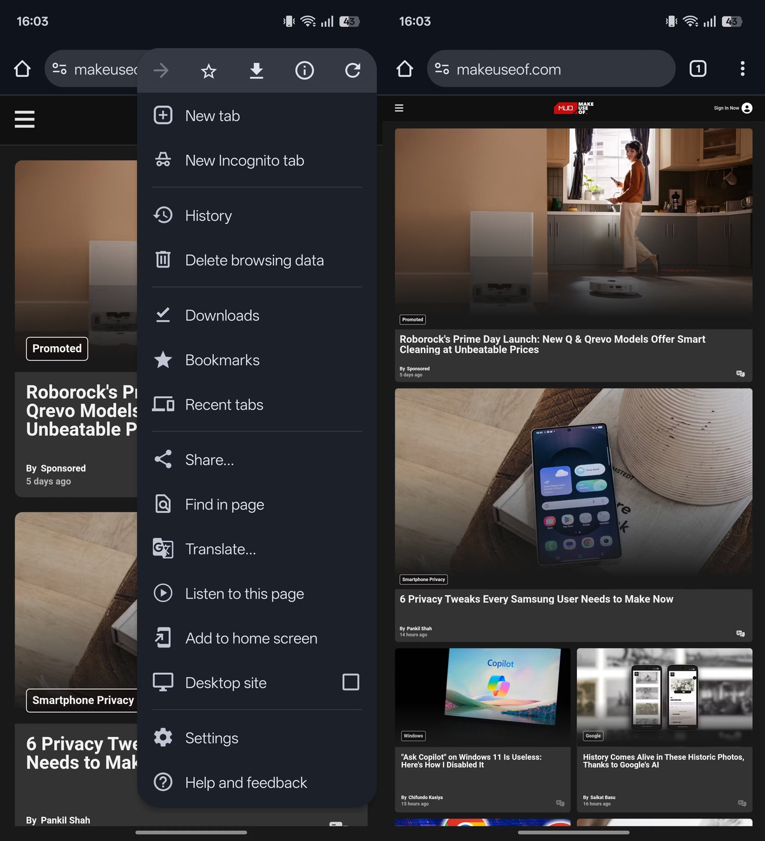Open comments on the Samsung privacy article
This screenshot has width=765, height=841.
(x=741, y=634)
